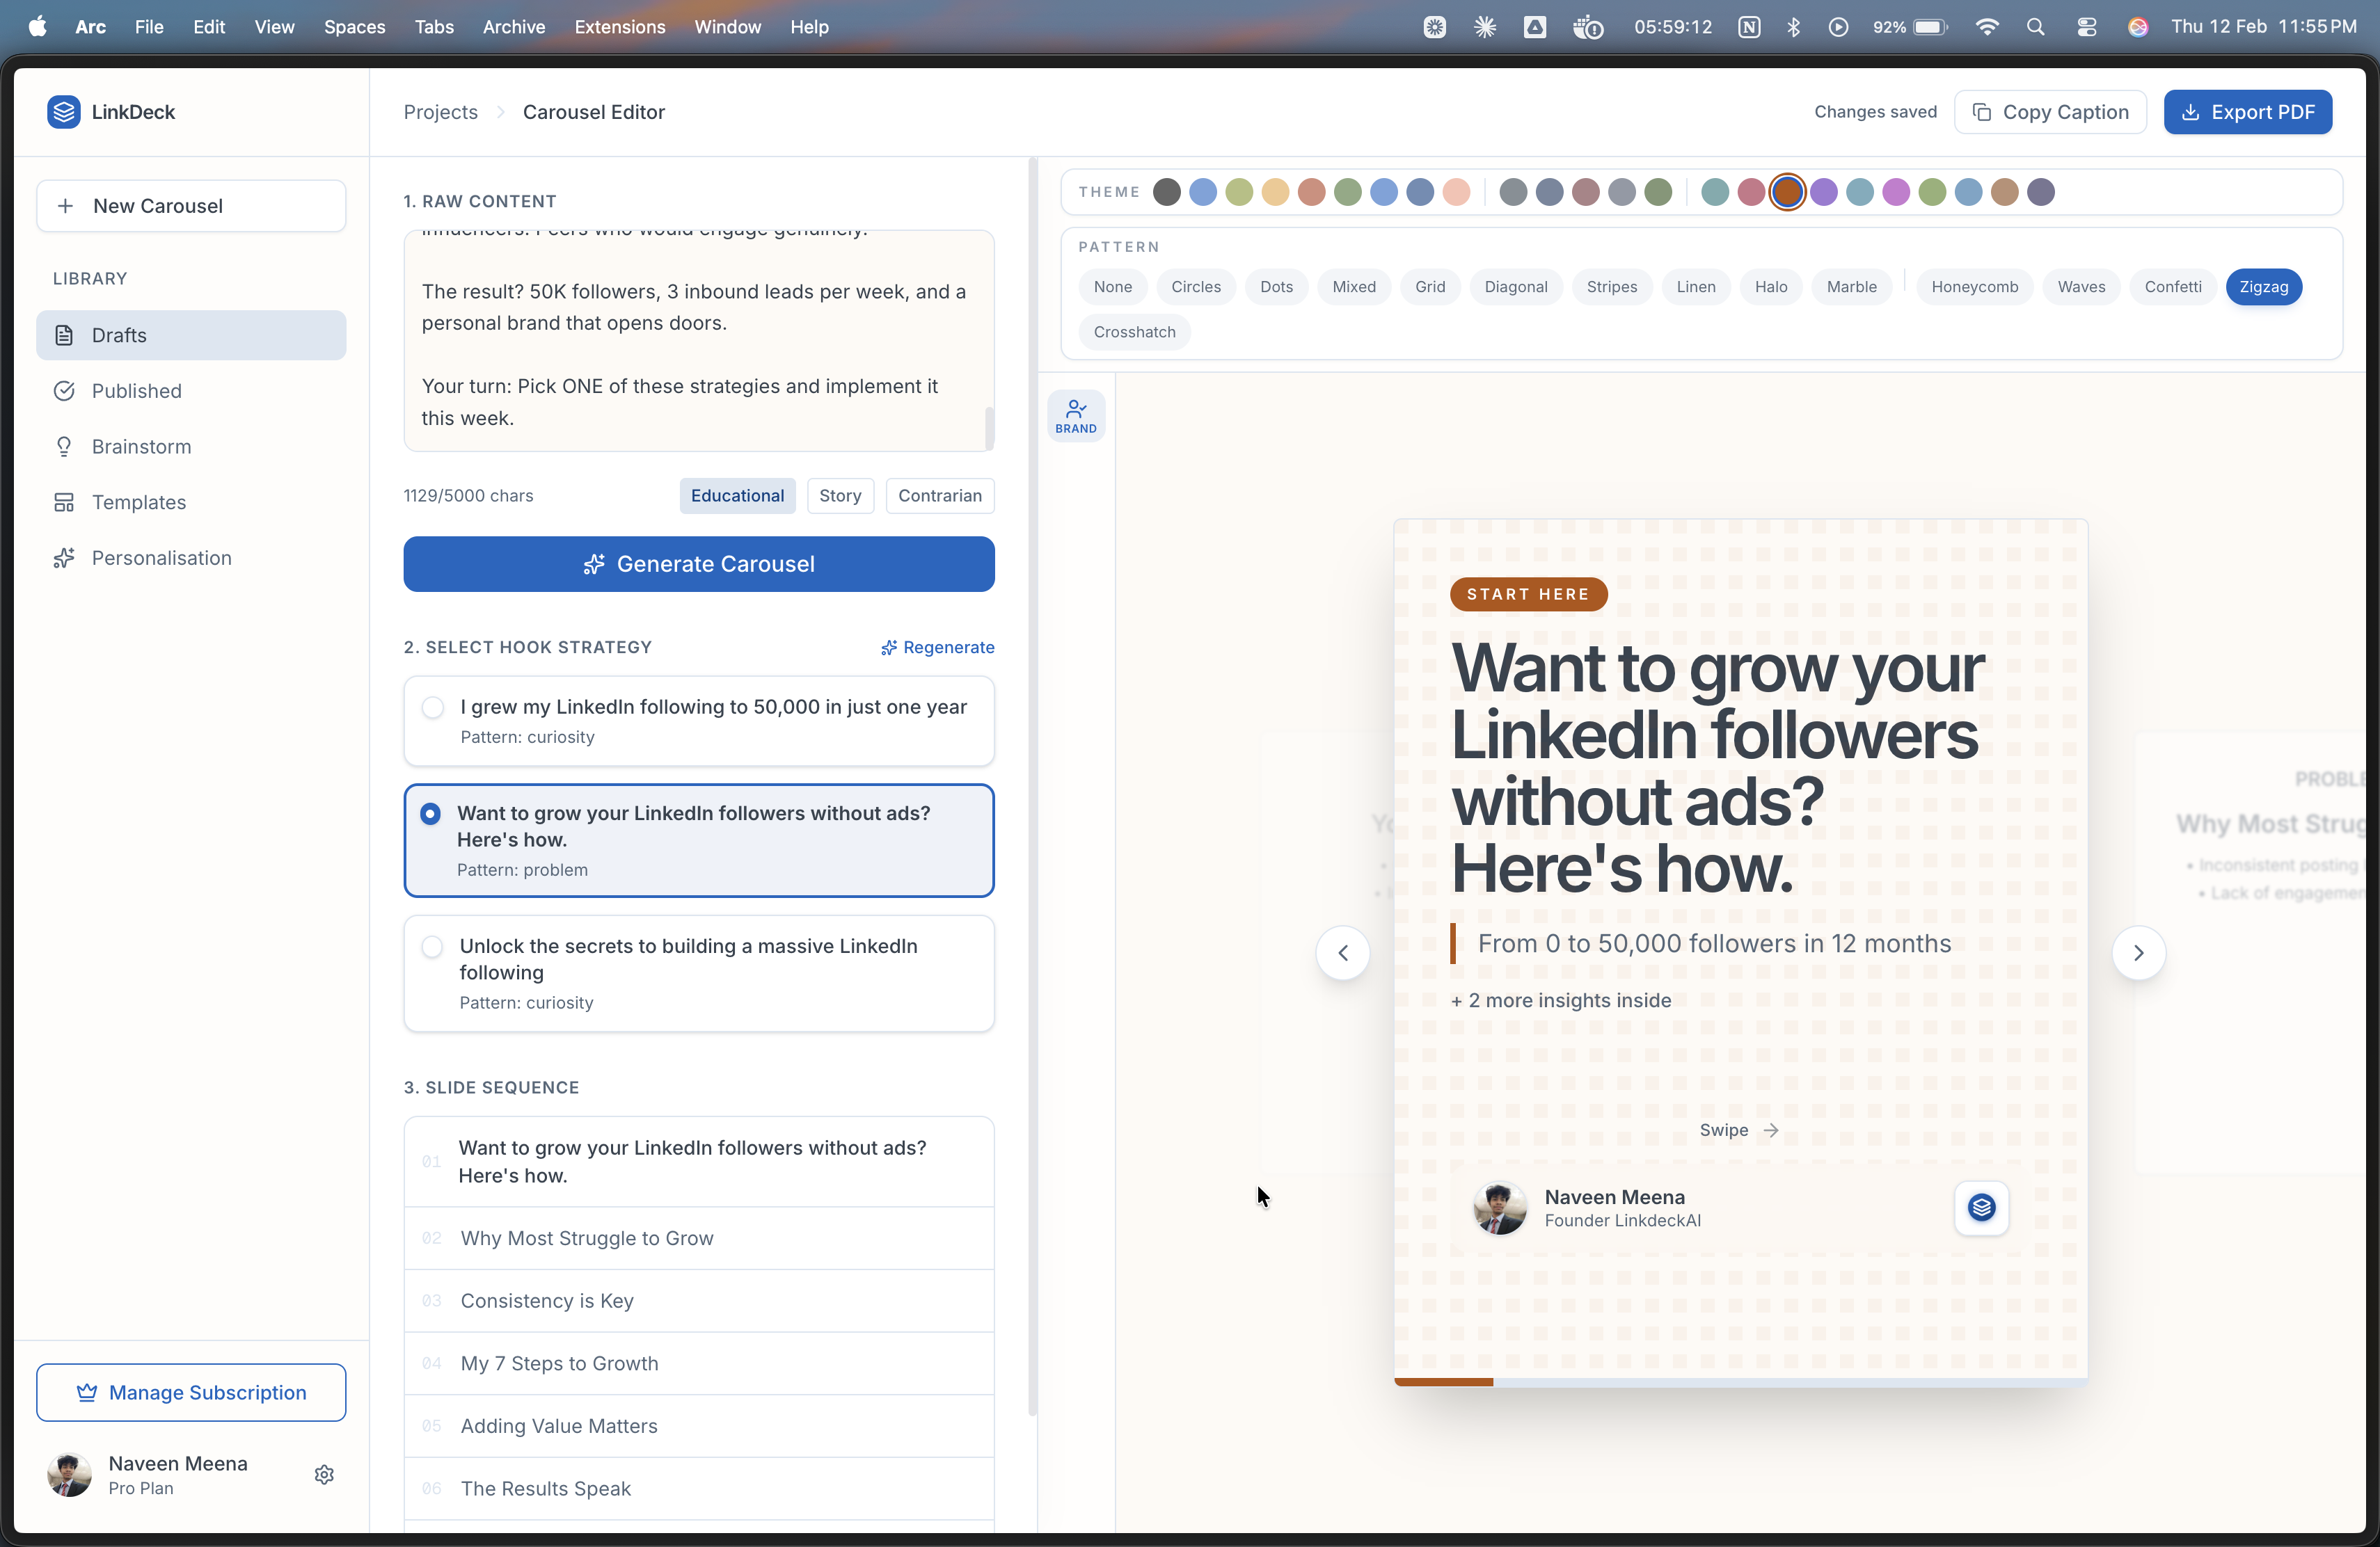Click the Export PDF download icon
2380x1547 pixels.
2191,112
